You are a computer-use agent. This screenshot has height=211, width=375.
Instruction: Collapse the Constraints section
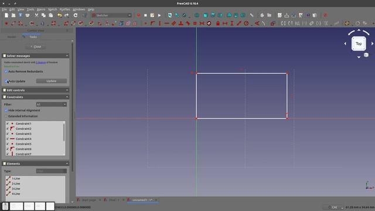pos(67,97)
